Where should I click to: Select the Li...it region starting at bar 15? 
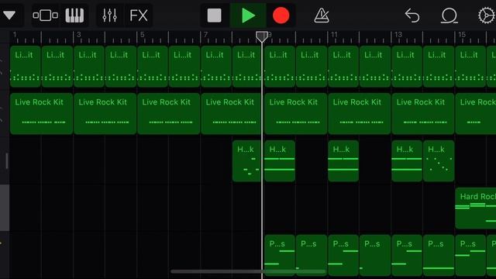(470, 67)
